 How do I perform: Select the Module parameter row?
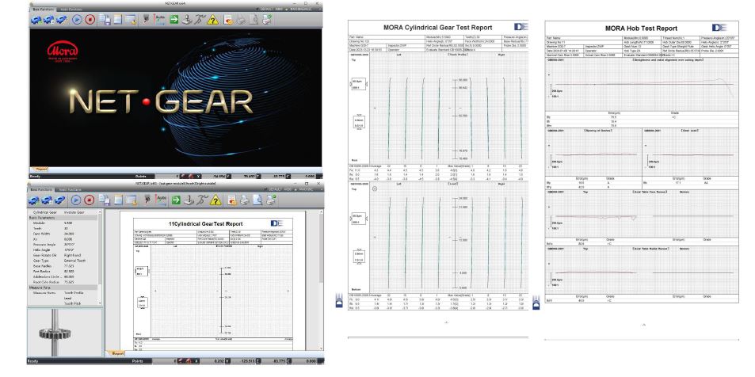click(x=63, y=223)
